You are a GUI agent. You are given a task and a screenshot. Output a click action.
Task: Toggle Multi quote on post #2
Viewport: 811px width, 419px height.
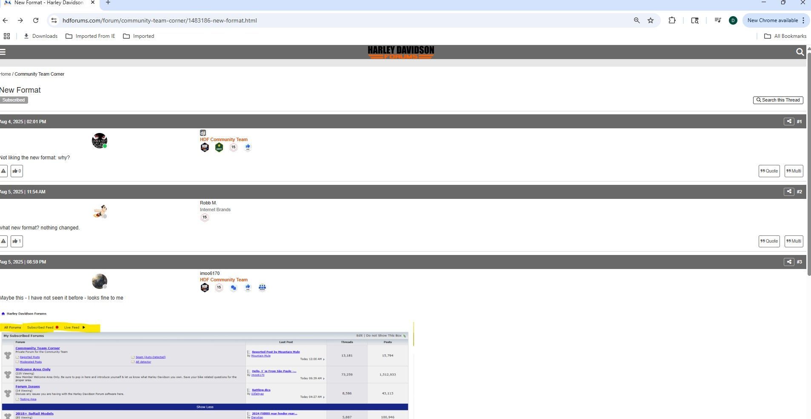click(x=794, y=241)
